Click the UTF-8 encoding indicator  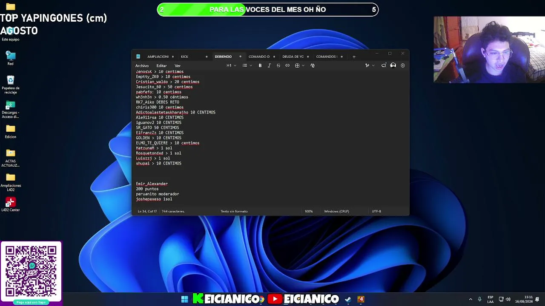376,211
